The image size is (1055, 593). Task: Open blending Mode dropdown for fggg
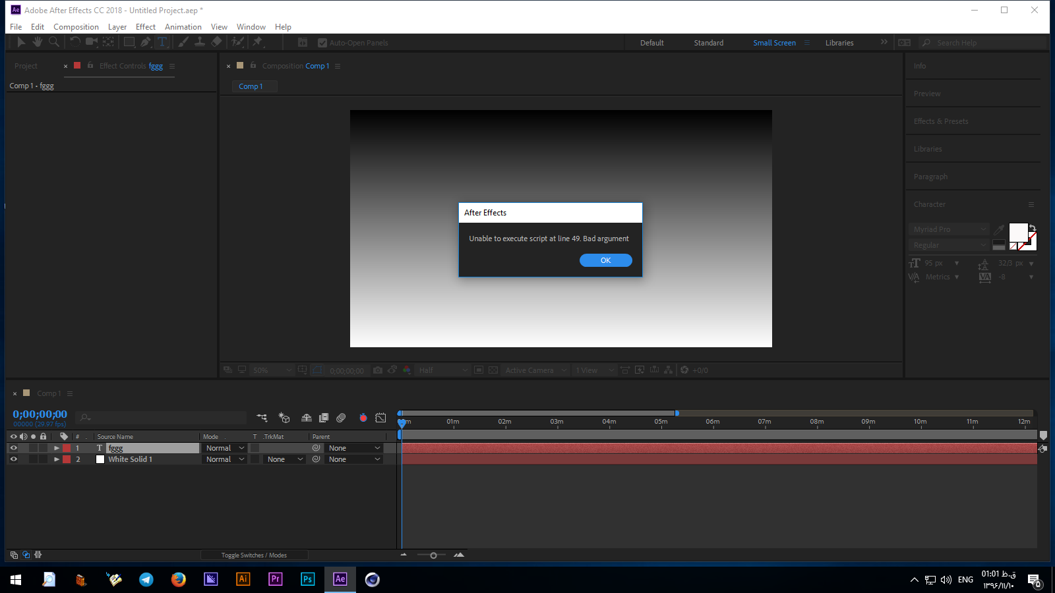point(224,448)
